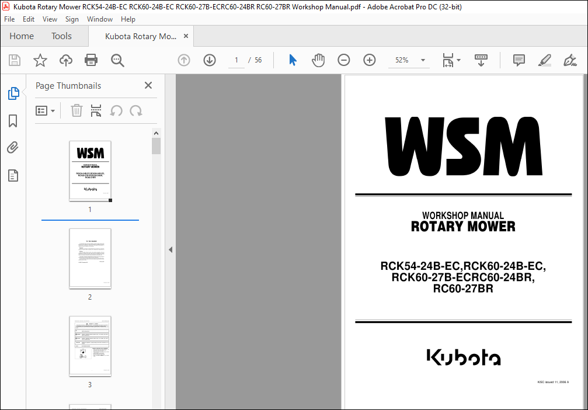Image resolution: width=588 pixels, height=410 pixels.
Task: Click the scrolling mode keyboard icon
Action: [x=481, y=60]
